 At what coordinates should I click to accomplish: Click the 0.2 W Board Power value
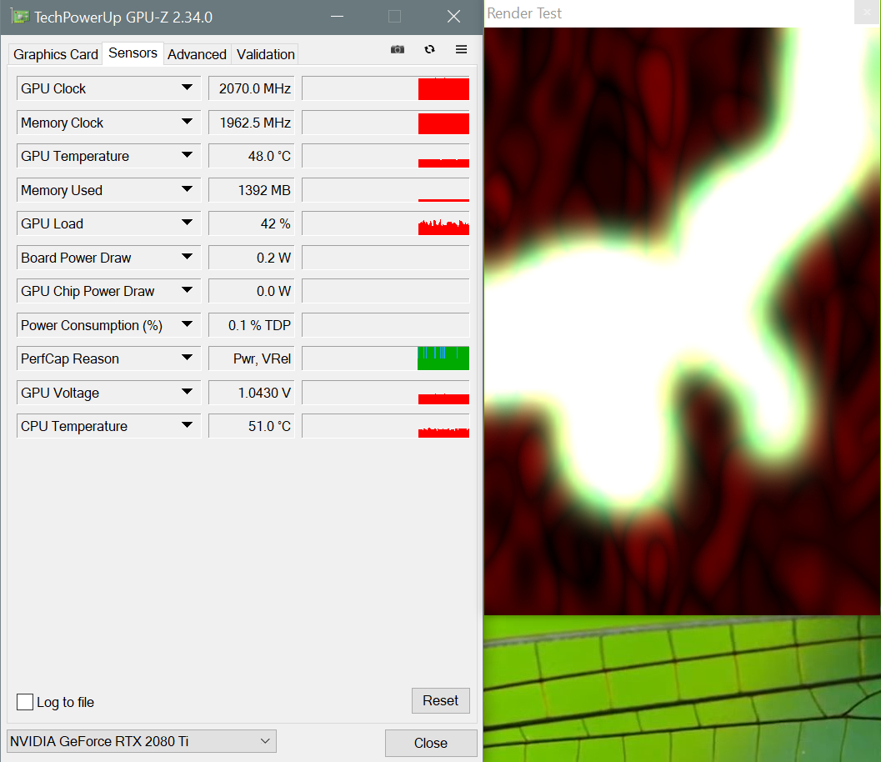pos(252,258)
